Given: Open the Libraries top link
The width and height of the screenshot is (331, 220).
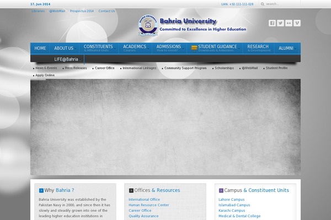Looking at the screenshot, I should [38, 11].
